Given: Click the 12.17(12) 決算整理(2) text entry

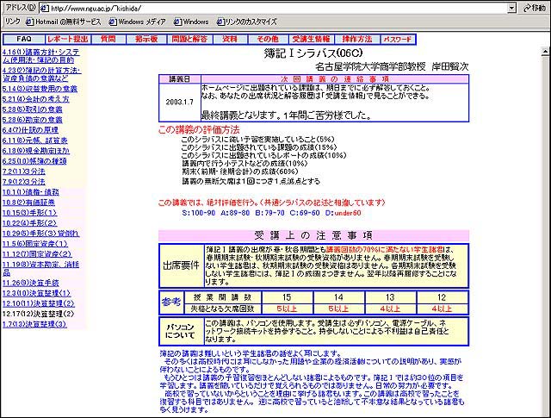Looking at the screenshot, I should pyautogui.click(x=38, y=314).
